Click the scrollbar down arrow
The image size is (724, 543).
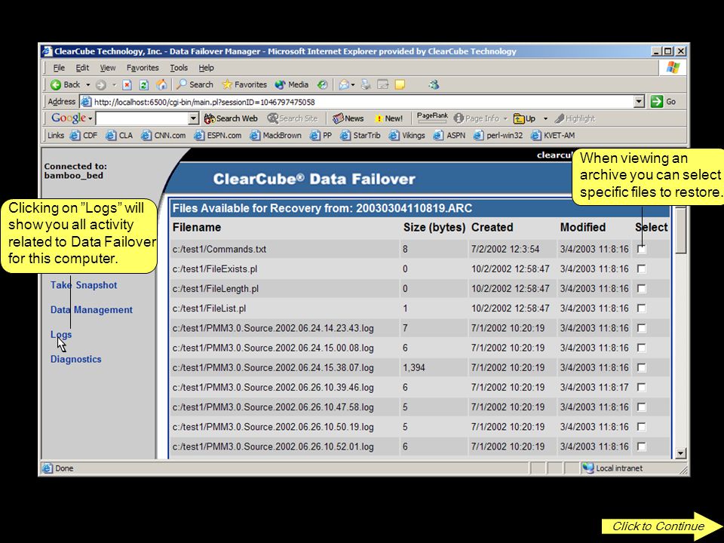[x=680, y=453]
